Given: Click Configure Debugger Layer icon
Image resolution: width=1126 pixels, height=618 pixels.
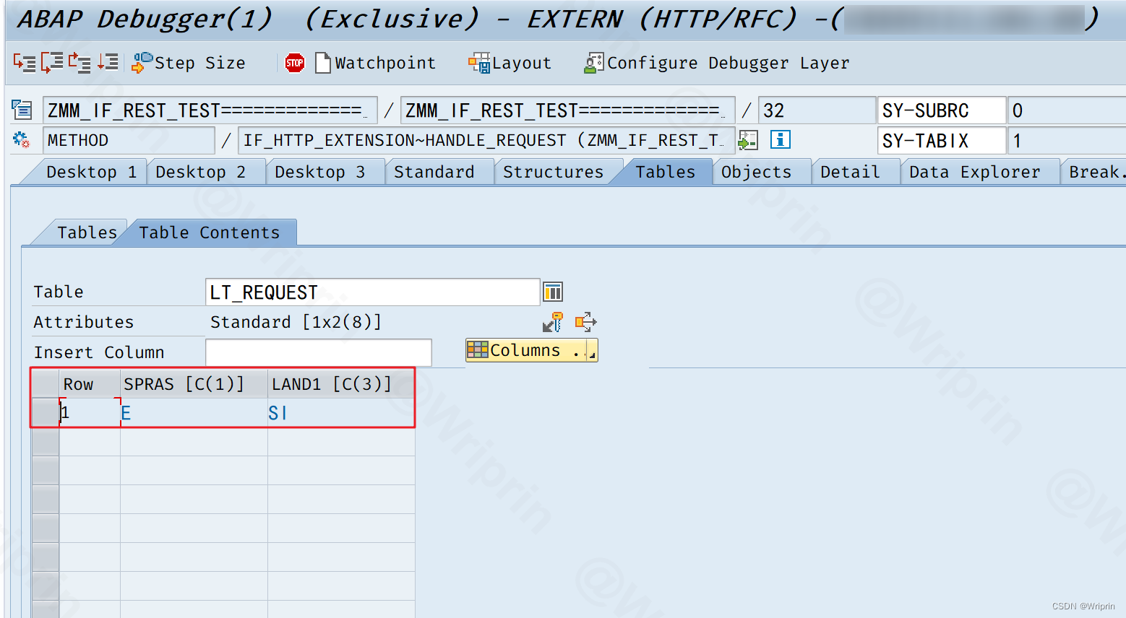Looking at the screenshot, I should click(594, 63).
